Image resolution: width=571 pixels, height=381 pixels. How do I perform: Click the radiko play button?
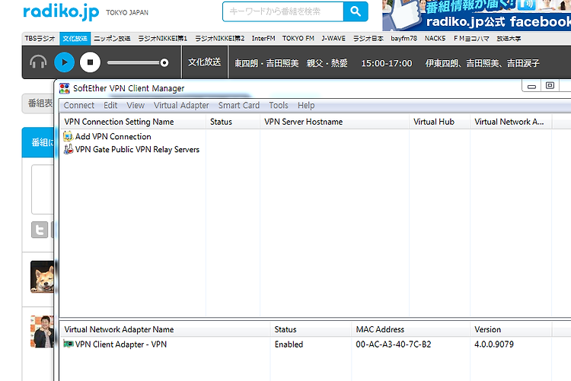(65, 62)
